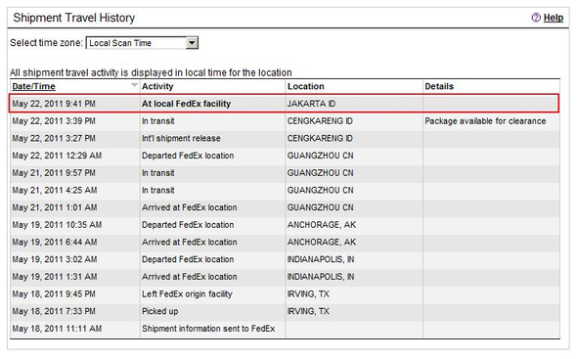Click Shipment information sent to FedEx entry
Screen dimensions: 577x359
208,329
